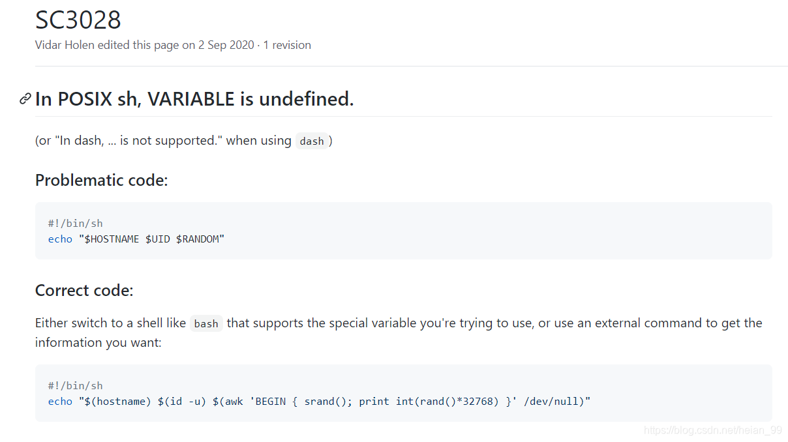Click the Correct code heading
Image resolution: width=788 pixels, height=442 pixels.
84,290
